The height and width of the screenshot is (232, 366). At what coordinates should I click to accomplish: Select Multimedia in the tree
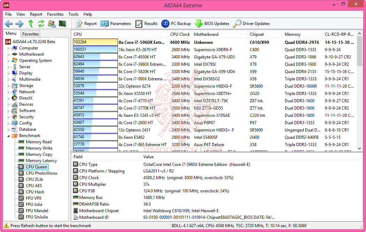pos(30,79)
